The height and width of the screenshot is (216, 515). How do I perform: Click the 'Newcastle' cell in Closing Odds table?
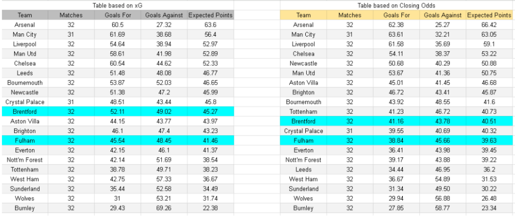[303, 63]
